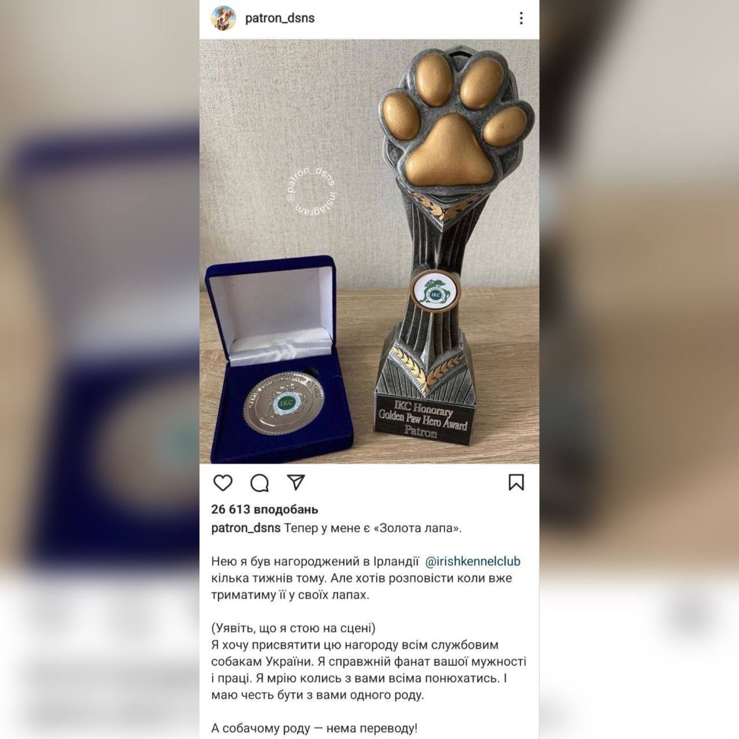The width and height of the screenshot is (739, 739).
Task: Like the post with the heart icon
Action: [x=223, y=483]
